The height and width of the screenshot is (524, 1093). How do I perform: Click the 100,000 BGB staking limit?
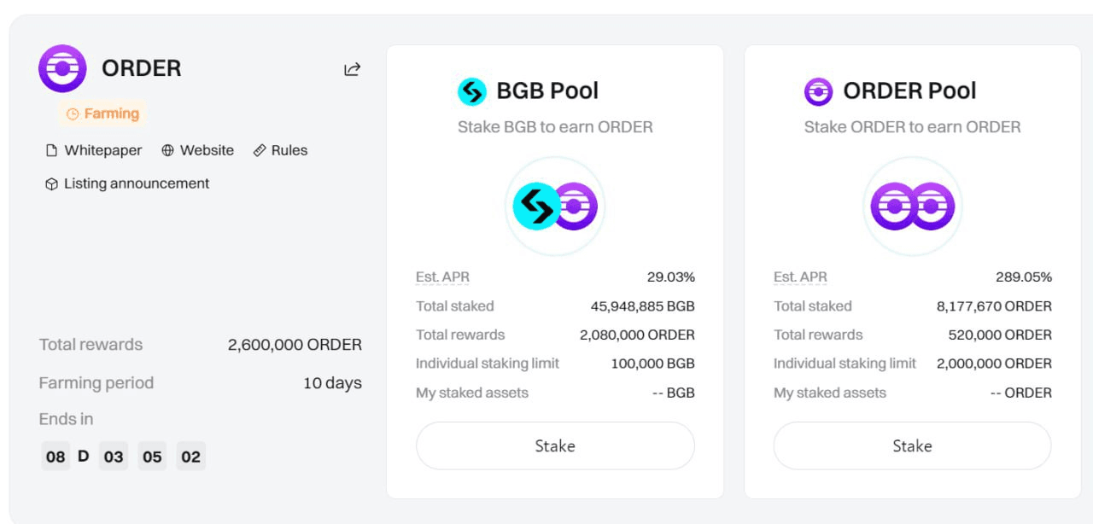(652, 364)
